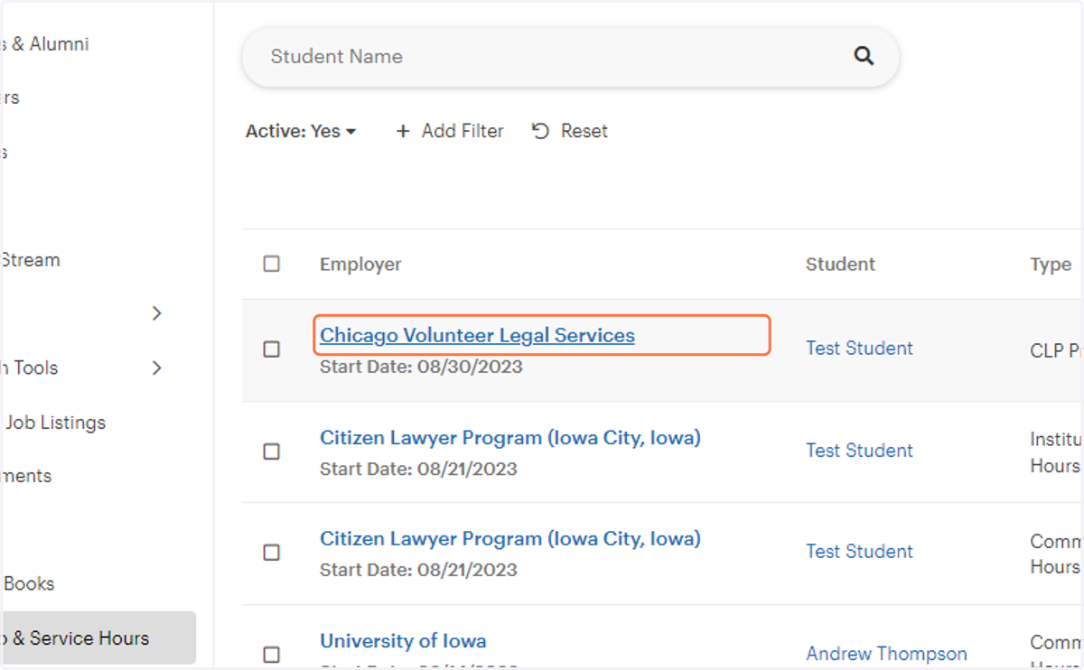Screen dimensions: 1084x670
Task: Open Test Student link in Chicago Volunteer row
Action: coord(859,348)
